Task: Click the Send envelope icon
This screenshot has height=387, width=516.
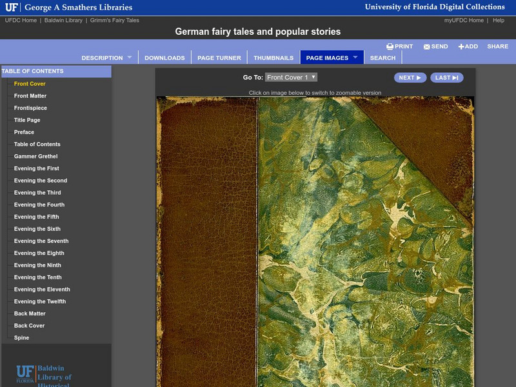Action: coord(427,46)
